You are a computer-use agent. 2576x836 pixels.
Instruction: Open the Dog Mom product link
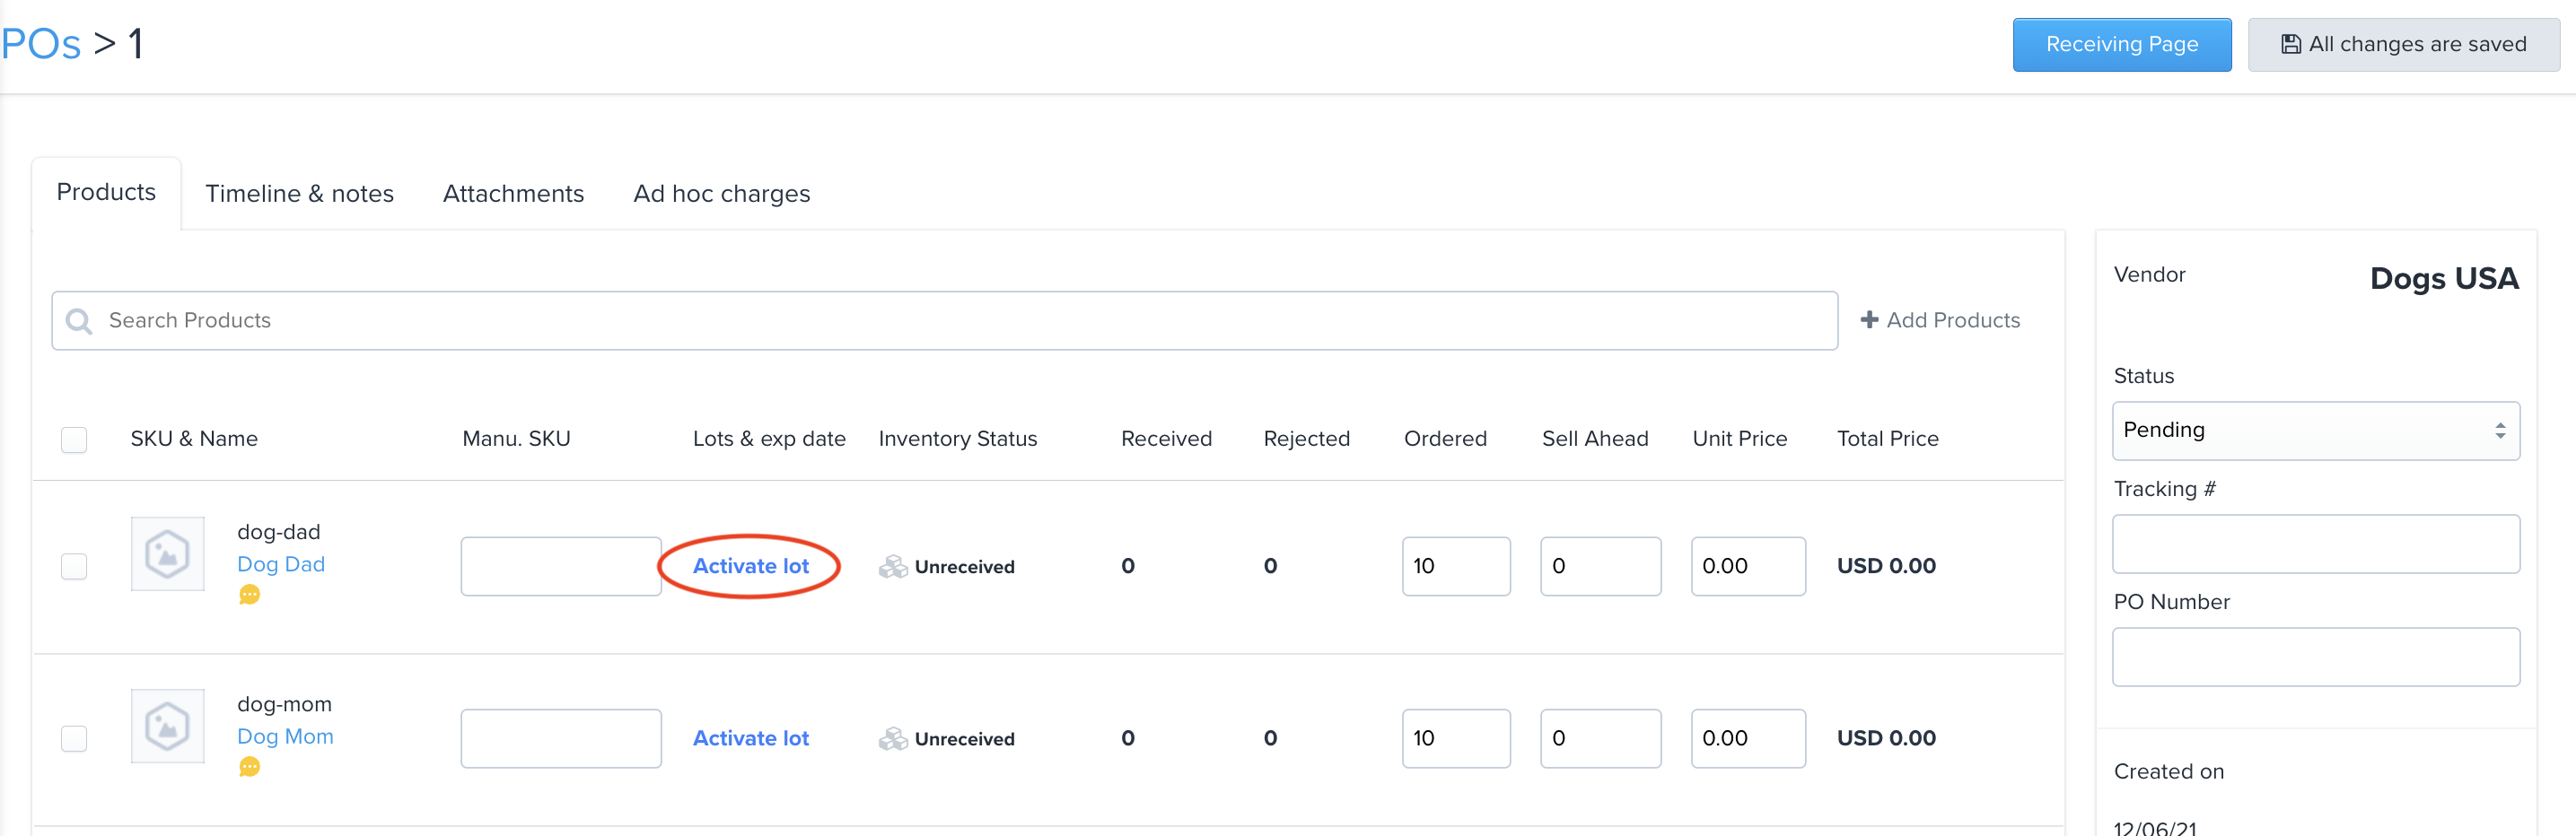(285, 736)
